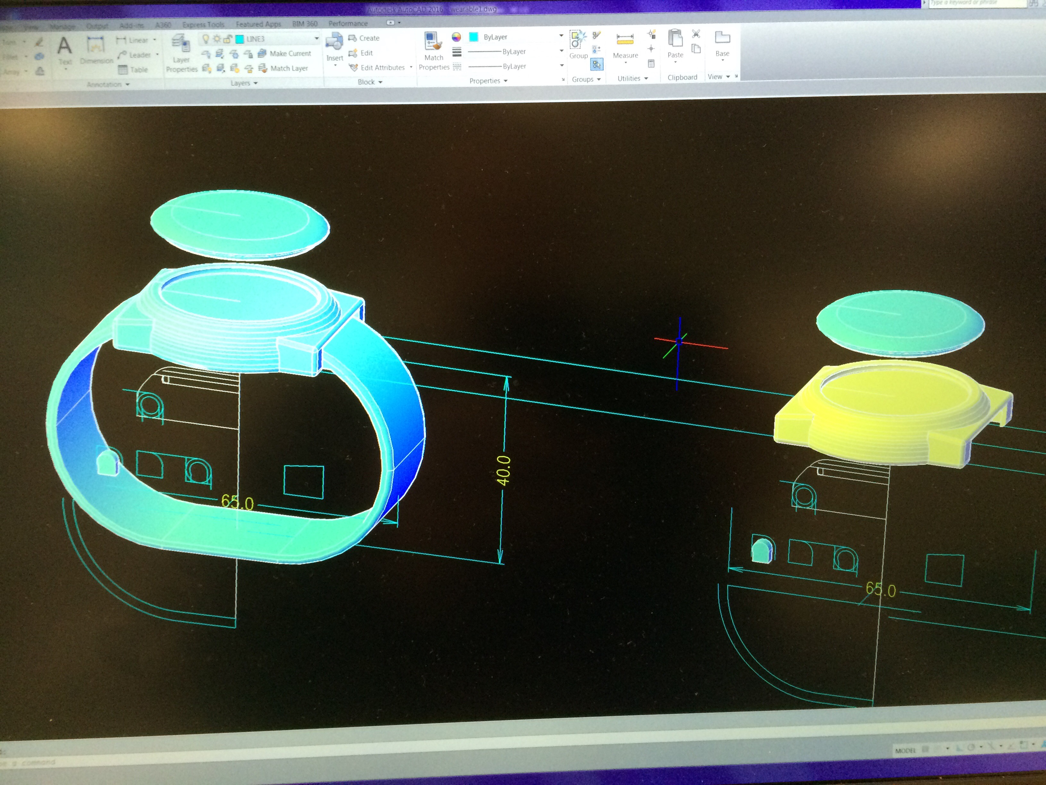Viewport: 1046px width, 785px height.
Task: Open the LINE3 layer dropdown
Action: pos(316,38)
